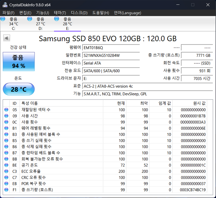Click the 원시 값 column header

pyautogui.click(x=190, y=103)
